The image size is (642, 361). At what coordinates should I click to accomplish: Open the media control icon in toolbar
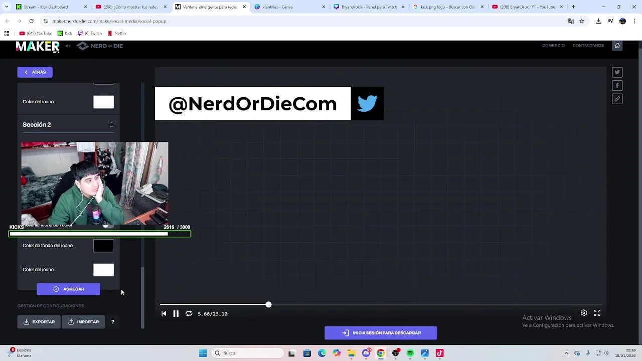pos(610,21)
